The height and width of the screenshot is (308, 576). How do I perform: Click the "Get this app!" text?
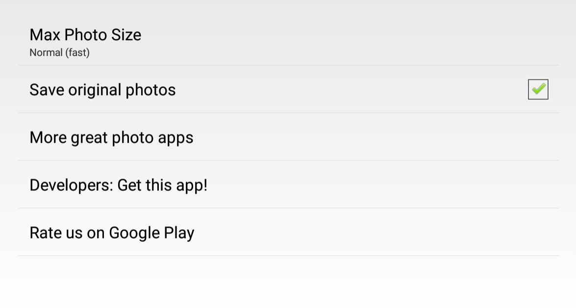point(163,185)
